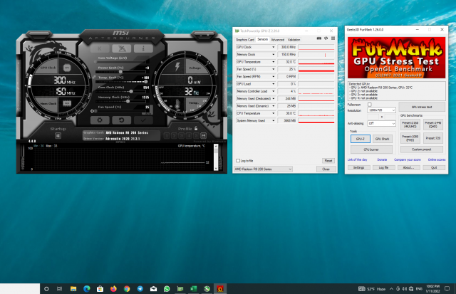The image size is (456, 294).
Task: Click the Close button in GPU-Z
Action: point(326,169)
